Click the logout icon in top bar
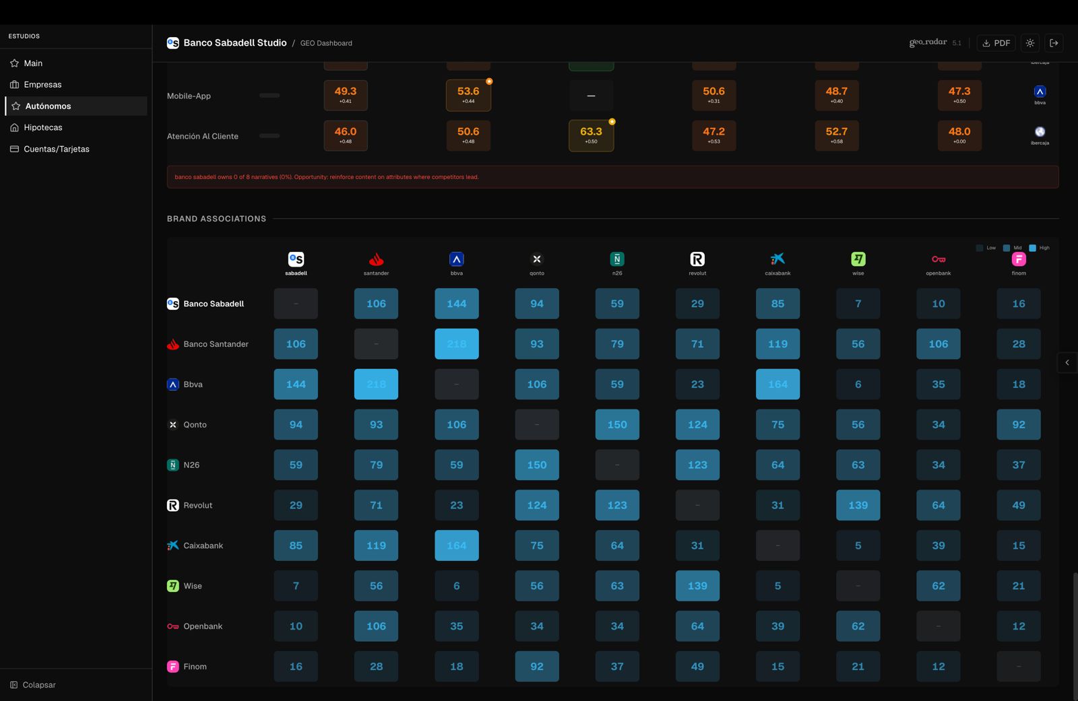The width and height of the screenshot is (1078, 701). tap(1054, 43)
